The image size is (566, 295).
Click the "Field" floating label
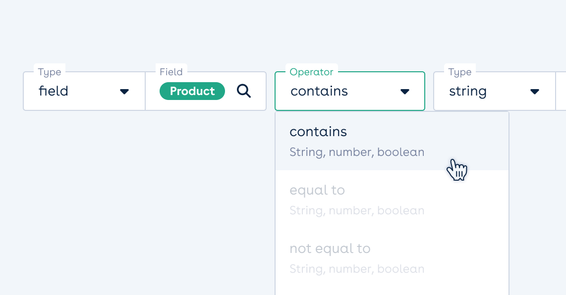pos(171,72)
